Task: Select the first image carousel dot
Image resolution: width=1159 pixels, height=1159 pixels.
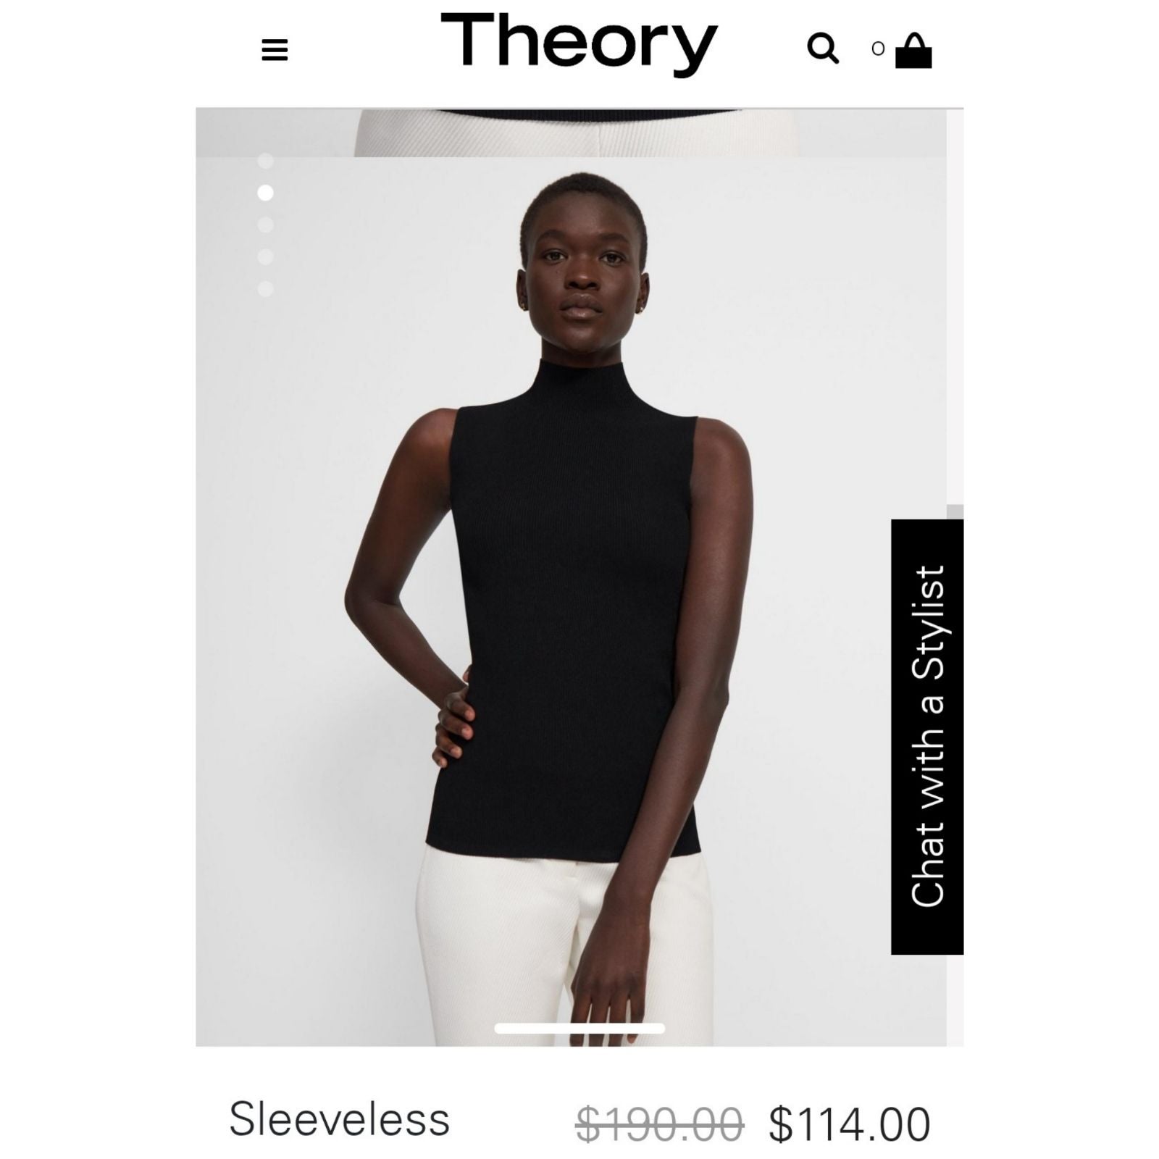Action: click(x=266, y=161)
